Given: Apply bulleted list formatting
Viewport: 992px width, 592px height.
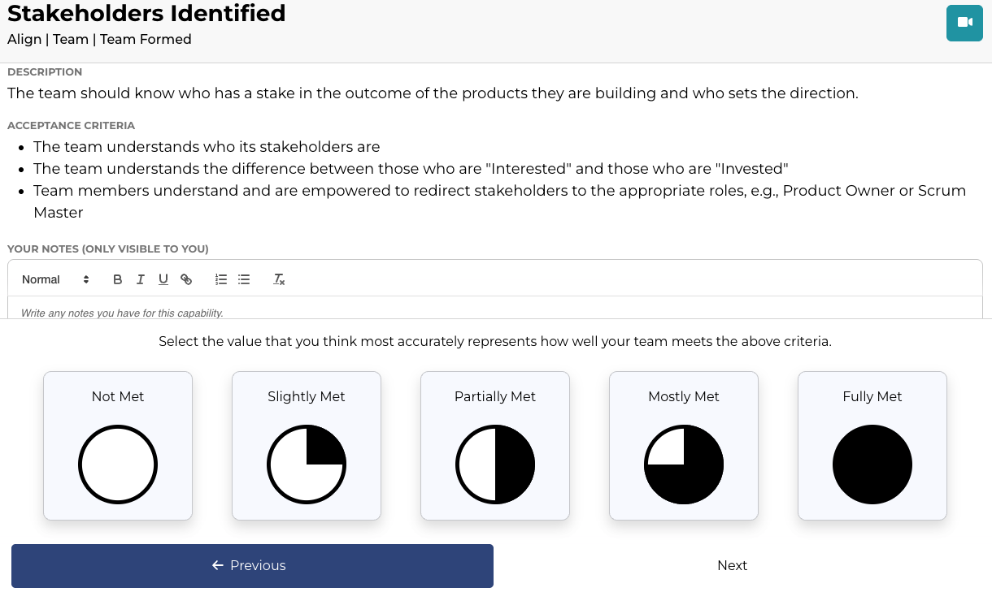Looking at the screenshot, I should [x=244, y=279].
